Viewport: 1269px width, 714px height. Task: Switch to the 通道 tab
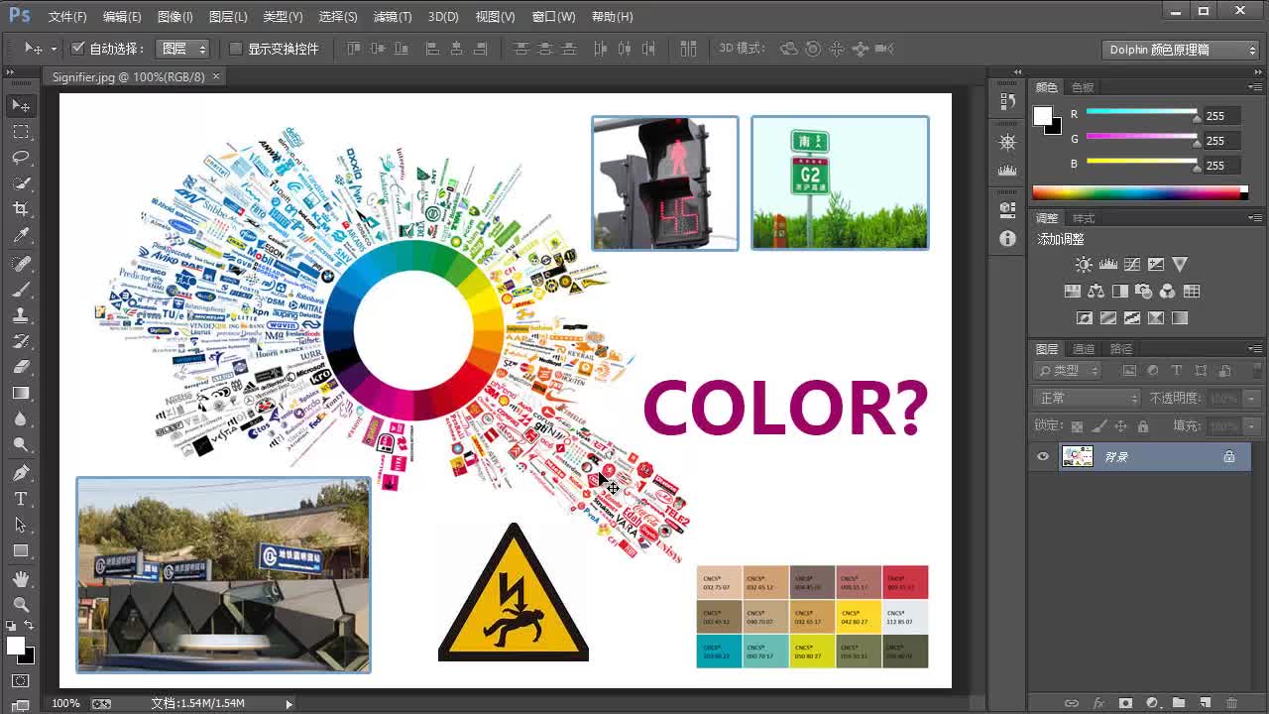(x=1084, y=349)
